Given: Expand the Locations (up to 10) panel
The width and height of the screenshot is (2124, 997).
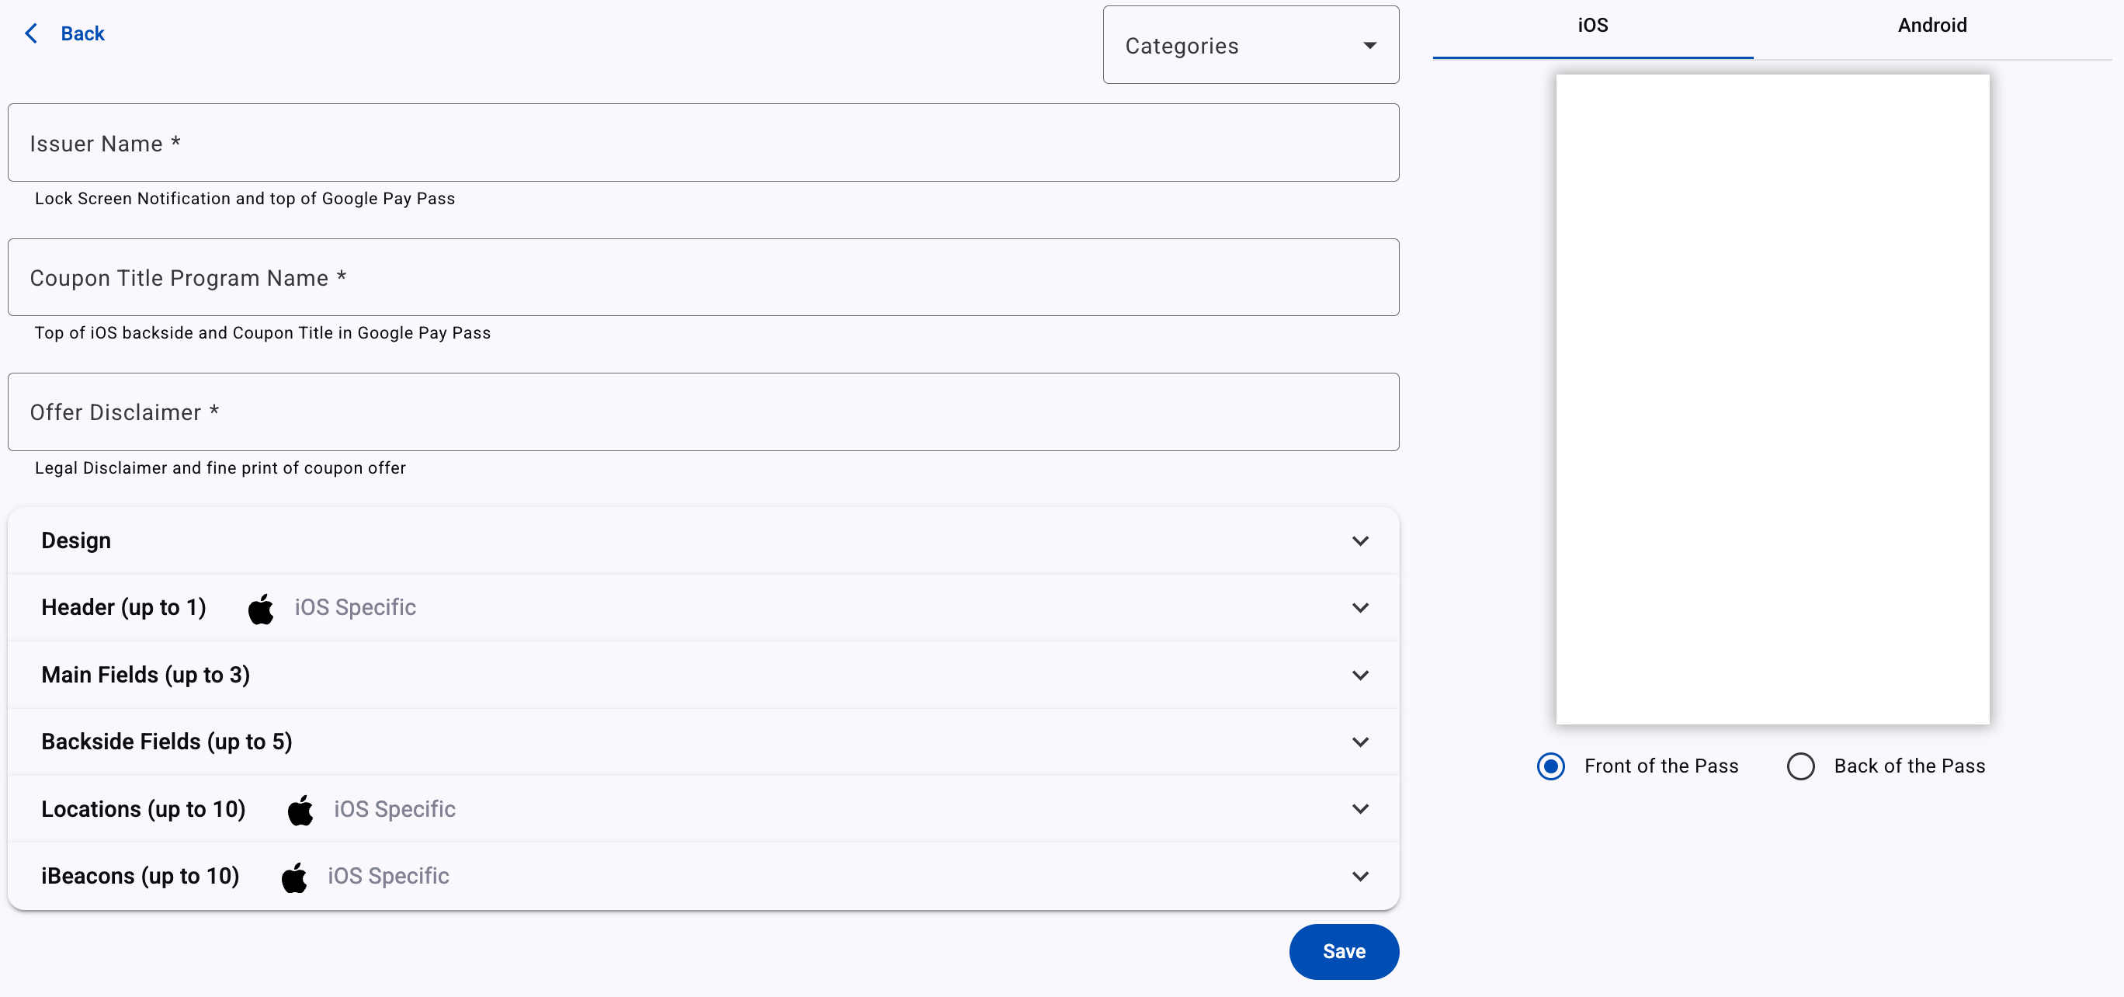Looking at the screenshot, I should (144, 810).
